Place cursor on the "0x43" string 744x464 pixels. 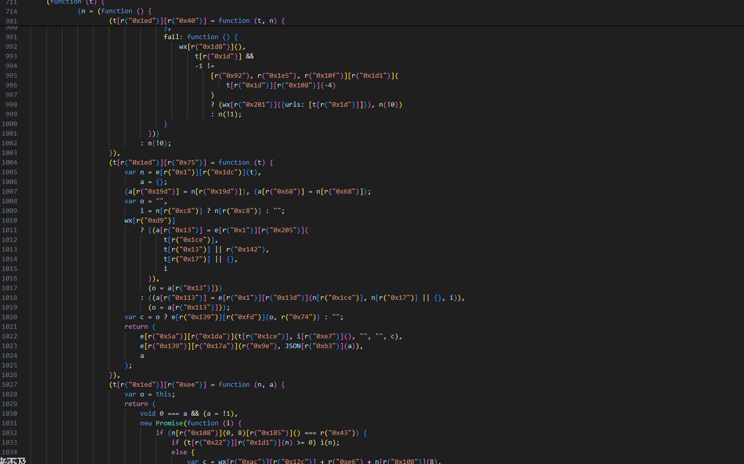pyautogui.click(x=340, y=433)
